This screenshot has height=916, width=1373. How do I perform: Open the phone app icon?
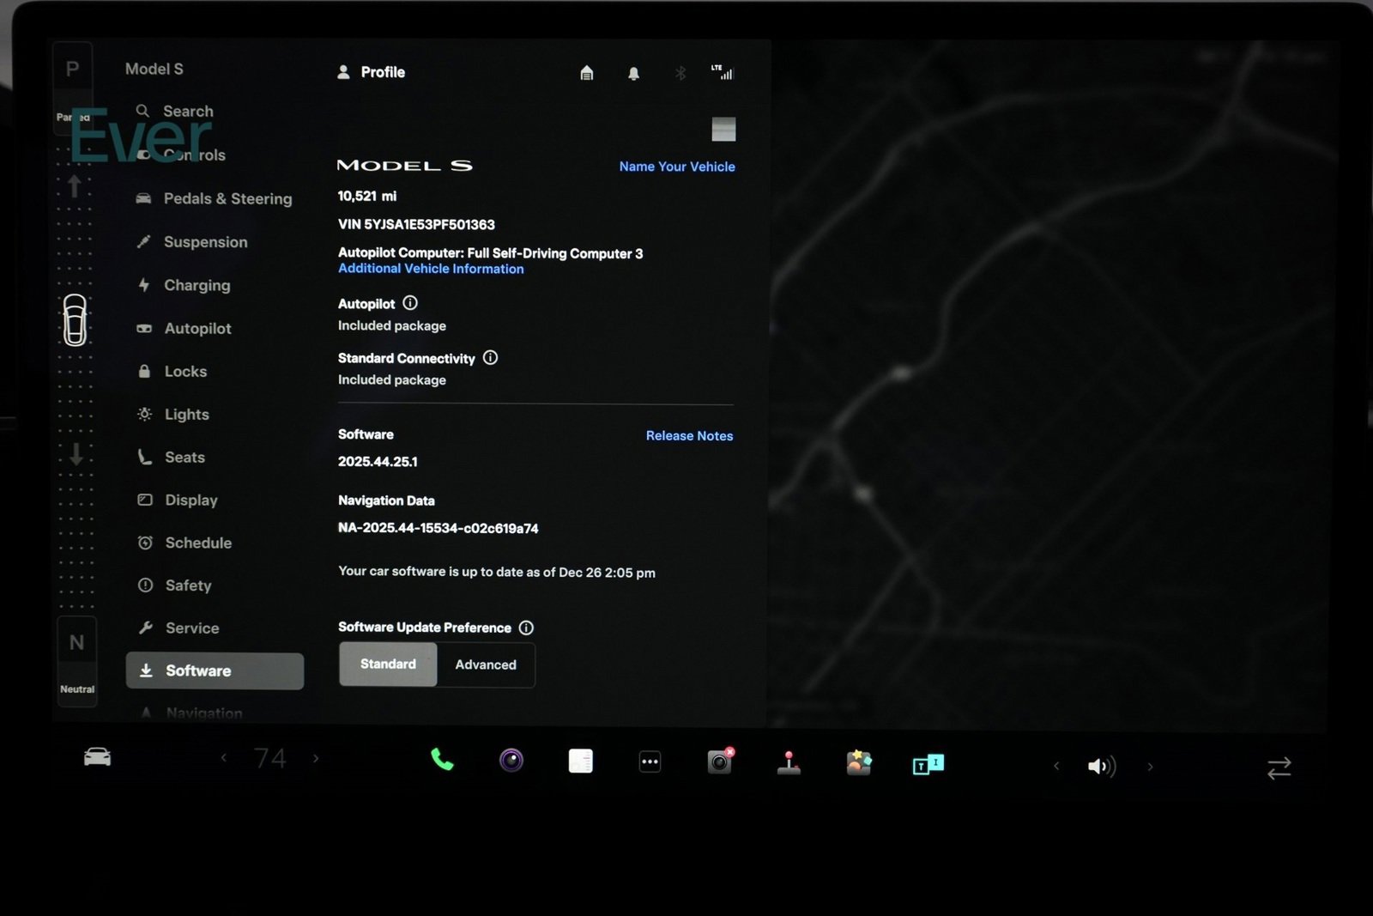click(442, 760)
